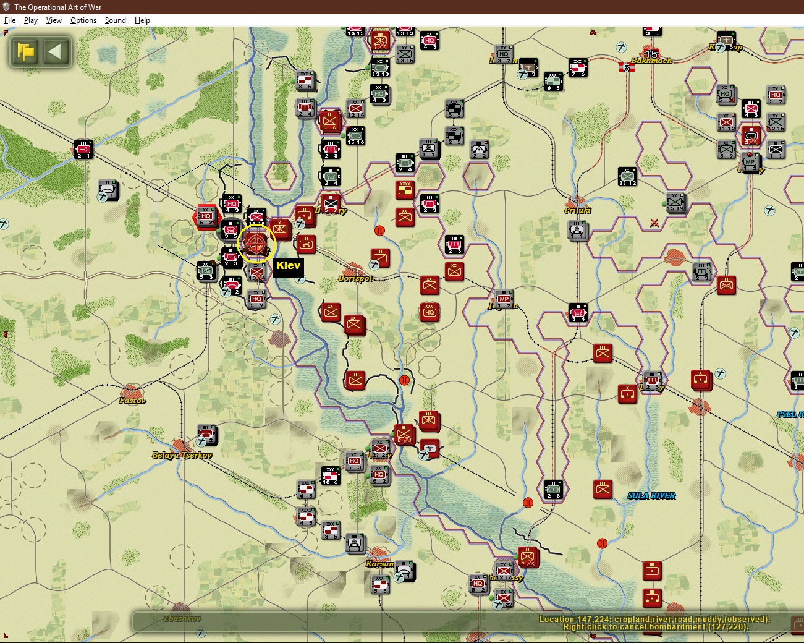Click the red bridge marker north of Borispol

[379, 231]
